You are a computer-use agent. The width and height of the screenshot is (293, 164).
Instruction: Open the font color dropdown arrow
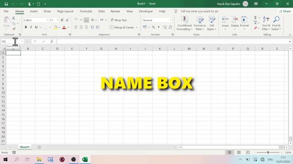click(x=68, y=27)
